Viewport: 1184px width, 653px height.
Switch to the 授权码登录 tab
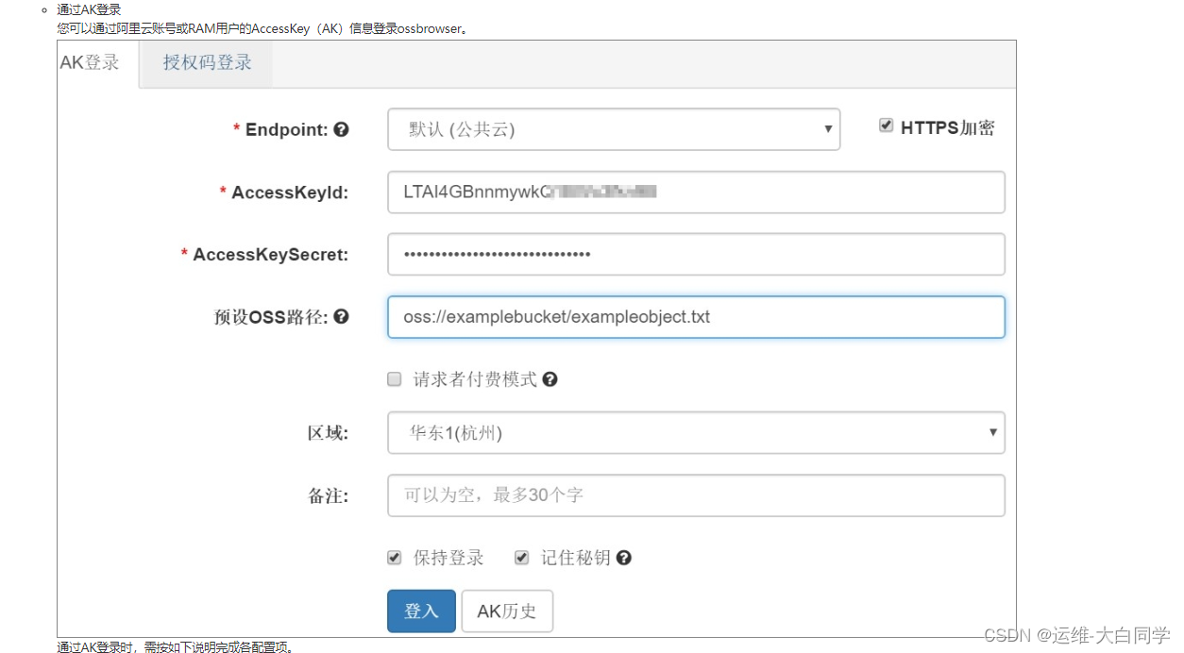[x=207, y=63]
